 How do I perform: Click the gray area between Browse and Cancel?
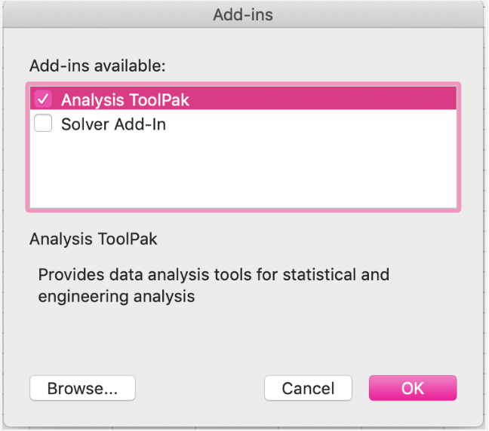point(200,388)
